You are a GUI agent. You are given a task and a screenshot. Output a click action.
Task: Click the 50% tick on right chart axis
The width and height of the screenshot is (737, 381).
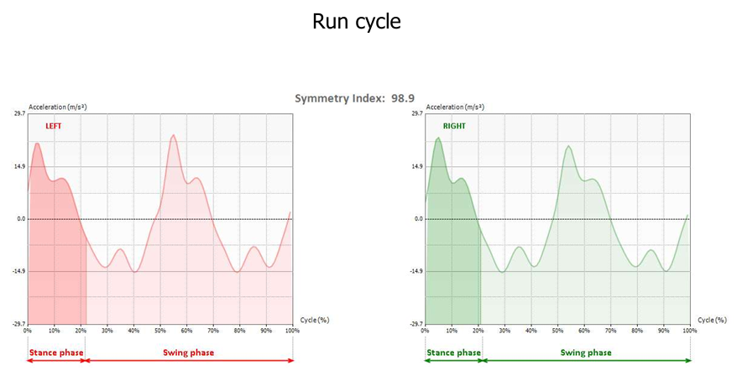click(557, 330)
